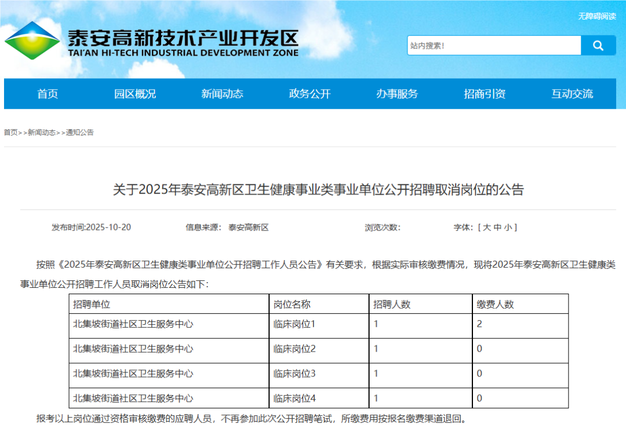
Task: Click the site search input field
Action: (x=494, y=46)
